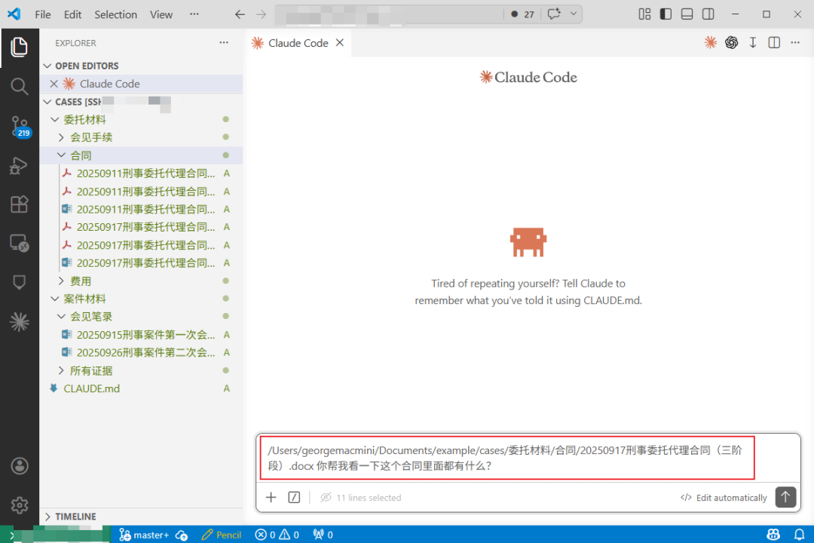
Task: Collapse the CASES workspace section
Action: pyautogui.click(x=47, y=102)
